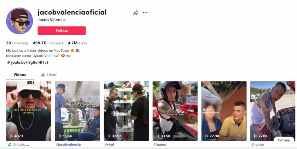The height and width of the screenshot is (149, 297).
Task: Click the #viral hashtag link
Action: 109,145
